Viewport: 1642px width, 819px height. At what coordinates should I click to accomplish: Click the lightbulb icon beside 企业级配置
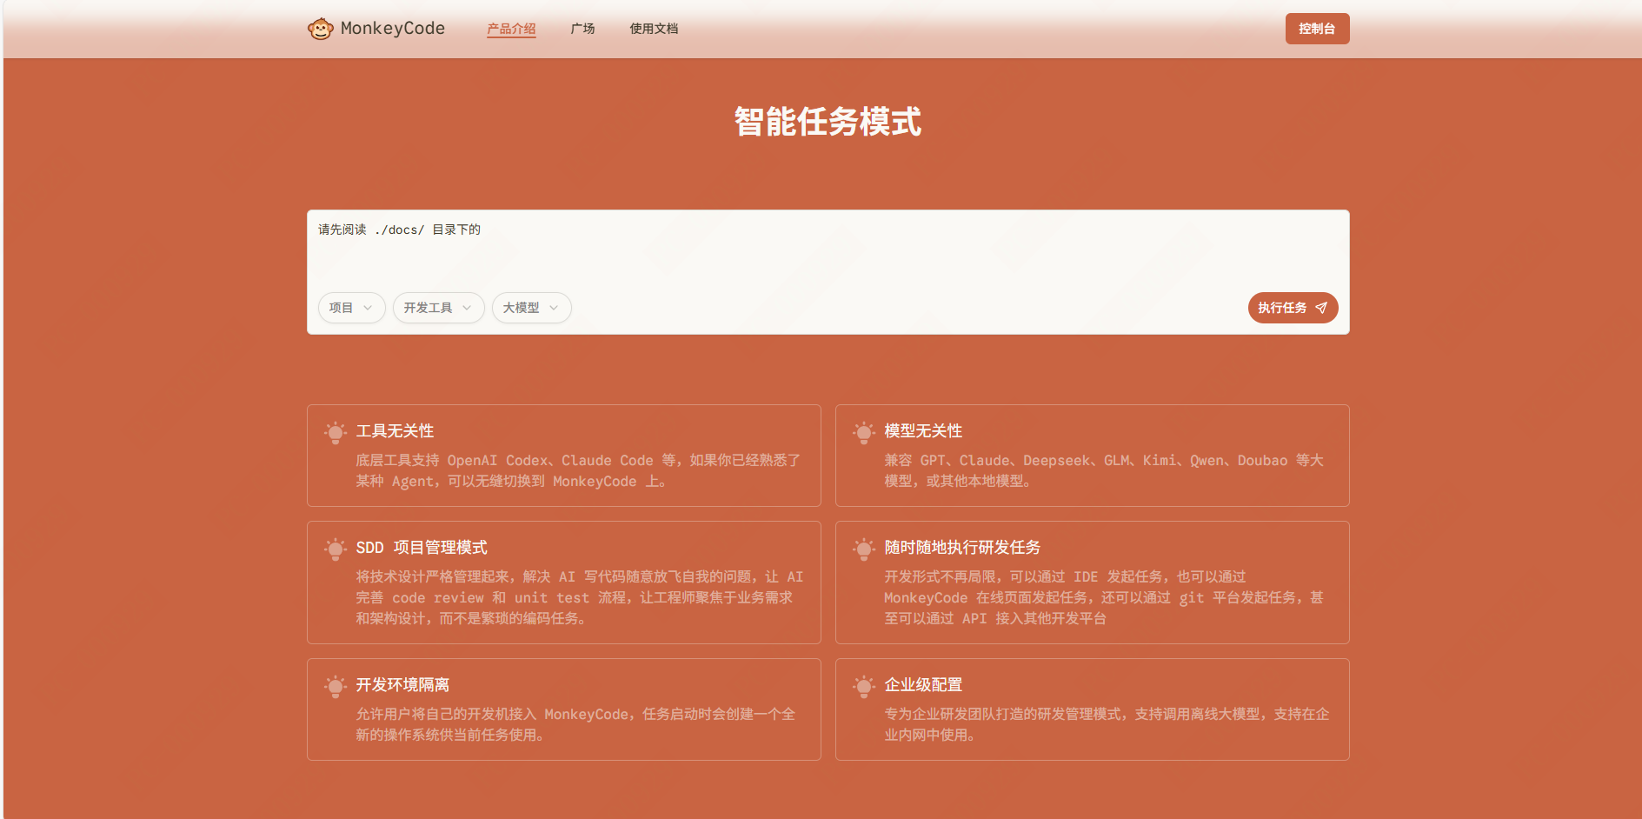pos(864,686)
